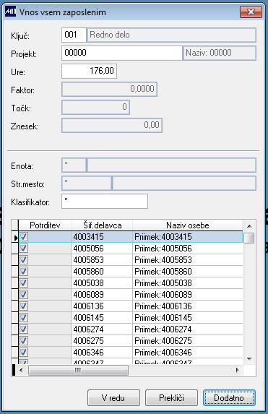Click the MIT application icon in title bar
This screenshot has height=414, width=268.
point(11,12)
